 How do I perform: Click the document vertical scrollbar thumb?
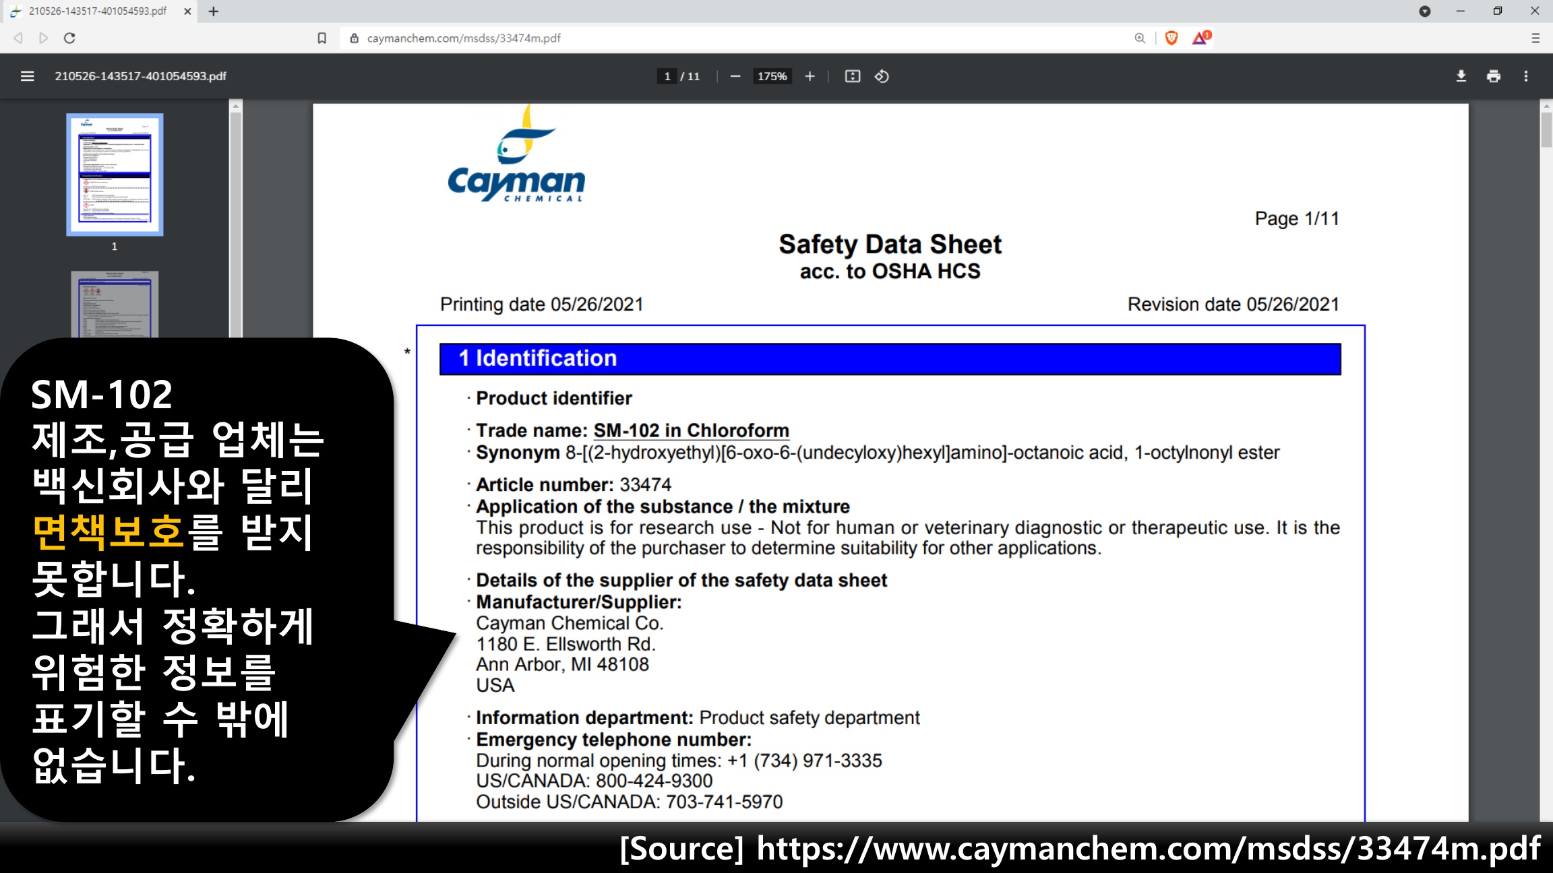tap(1546, 130)
